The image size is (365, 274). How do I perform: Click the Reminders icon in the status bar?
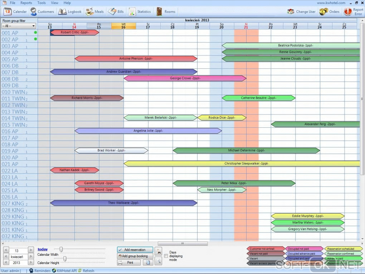pos(31,271)
